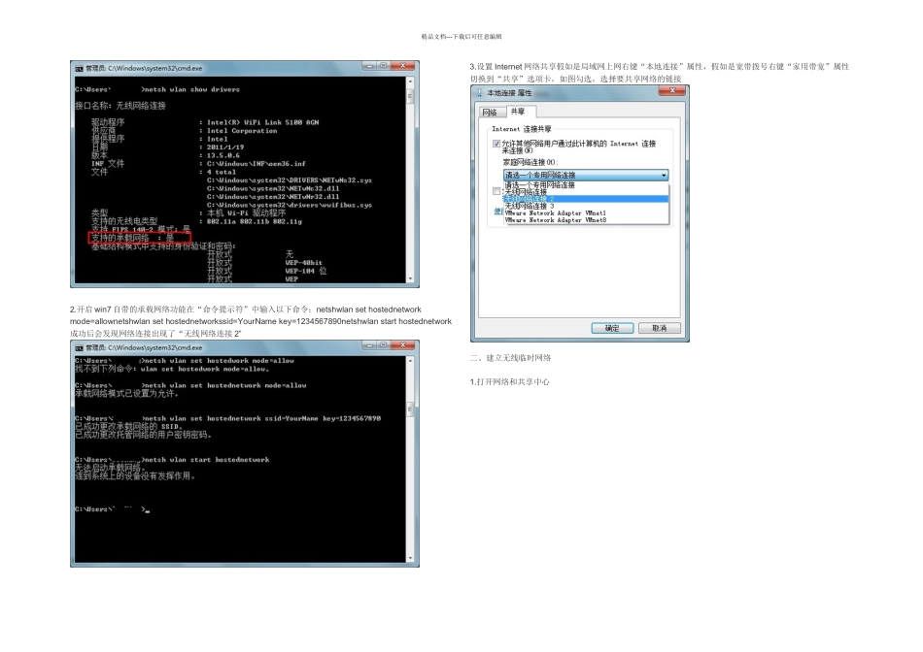Click '13.5.0.6' version value
This screenshot has width=923, height=652.
(x=223, y=155)
